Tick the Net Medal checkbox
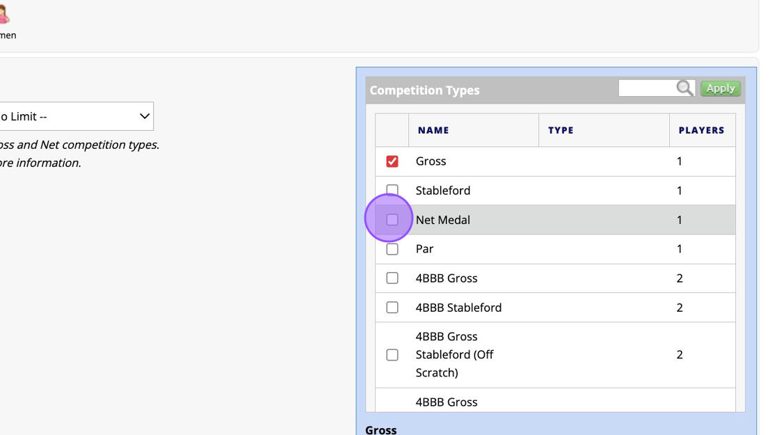The image size is (779, 435). [x=392, y=220]
